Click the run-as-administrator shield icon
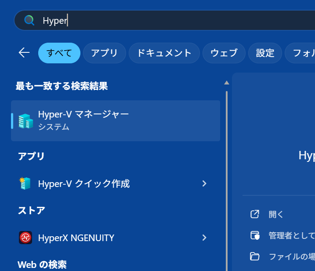Viewport: 315px width, 271px height. 255,235
